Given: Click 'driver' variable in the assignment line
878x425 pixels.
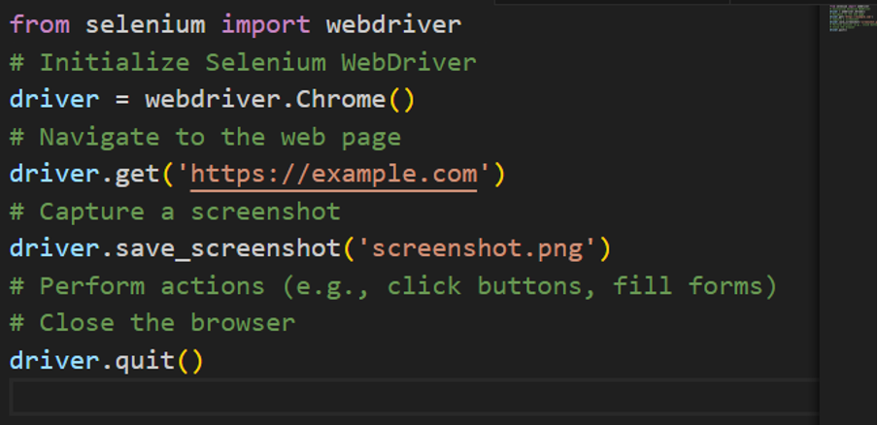Looking at the screenshot, I should (54, 100).
